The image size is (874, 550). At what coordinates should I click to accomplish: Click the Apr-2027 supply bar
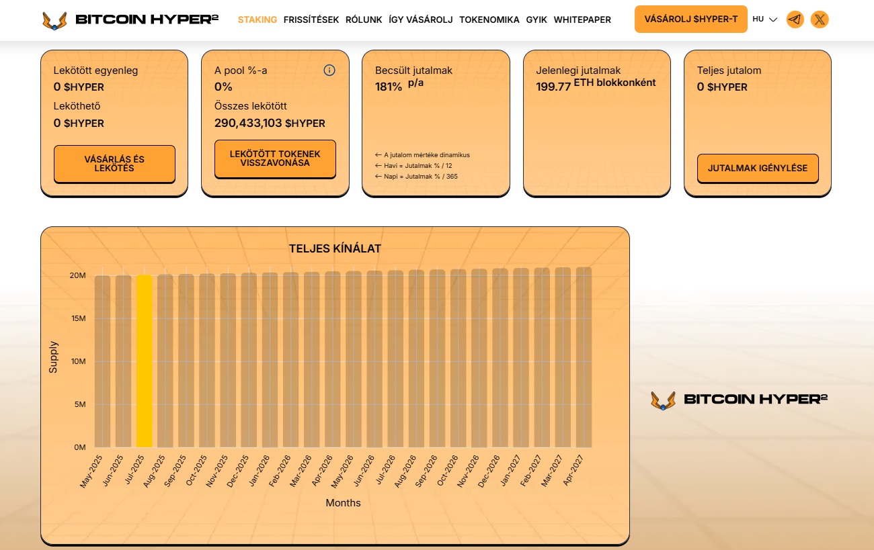tap(584, 357)
